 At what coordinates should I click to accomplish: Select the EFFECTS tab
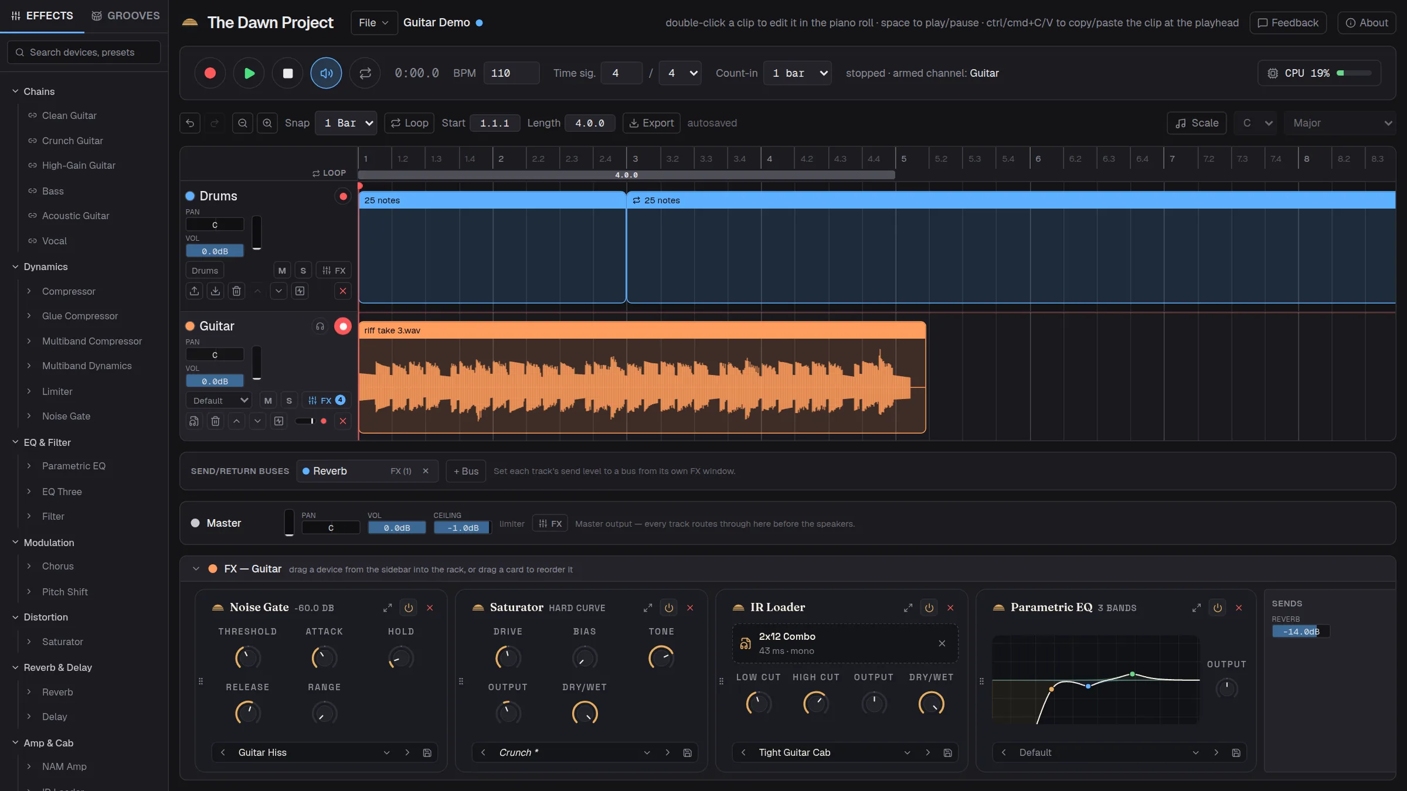pos(42,16)
